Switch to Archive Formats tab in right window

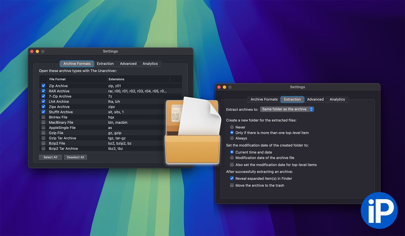coord(264,99)
